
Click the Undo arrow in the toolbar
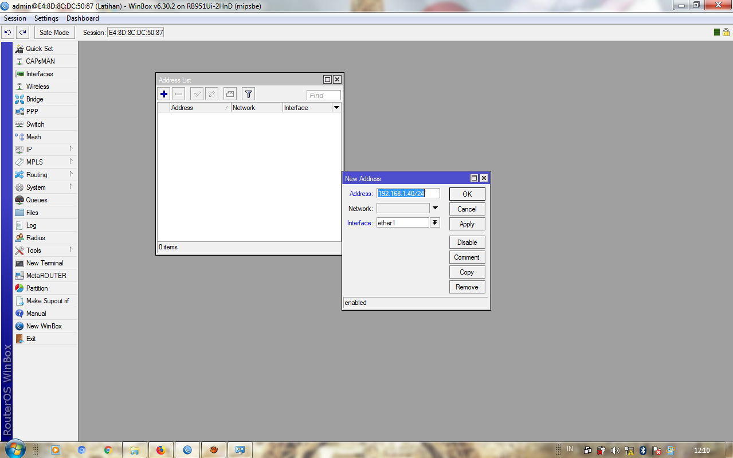pyautogui.click(x=7, y=33)
